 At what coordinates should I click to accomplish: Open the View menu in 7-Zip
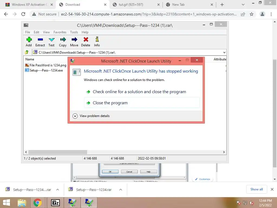point(46,32)
